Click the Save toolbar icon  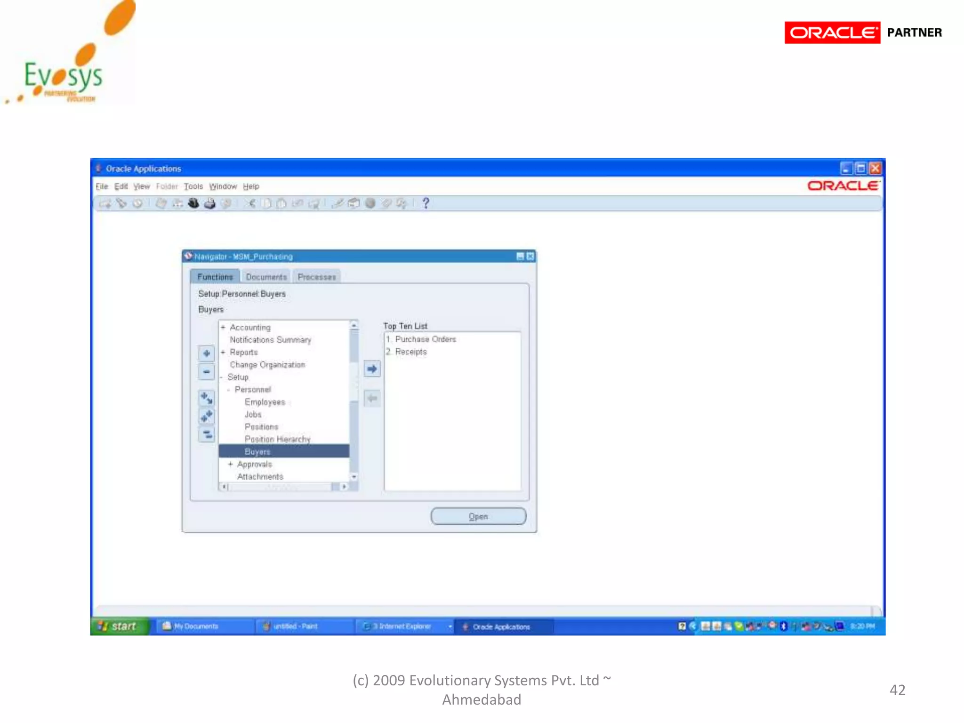(x=161, y=203)
